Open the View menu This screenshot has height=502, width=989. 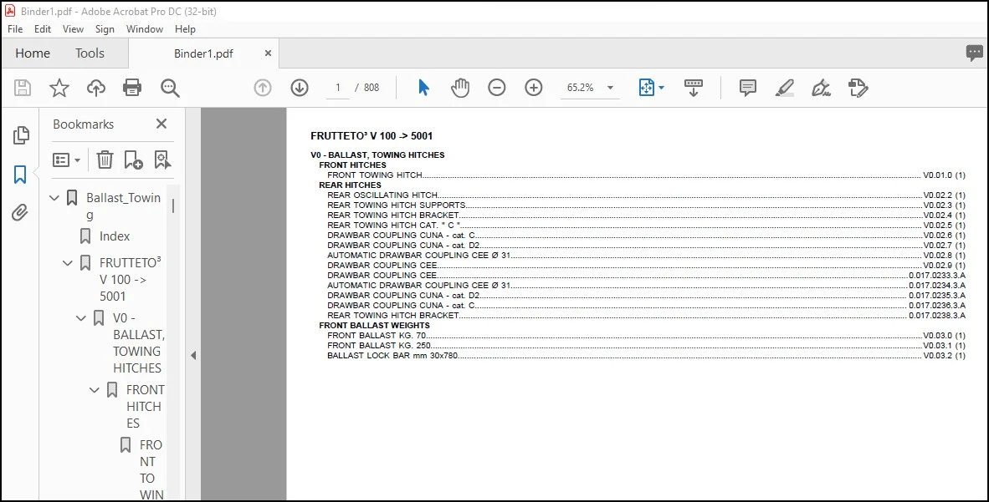(x=73, y=29)
